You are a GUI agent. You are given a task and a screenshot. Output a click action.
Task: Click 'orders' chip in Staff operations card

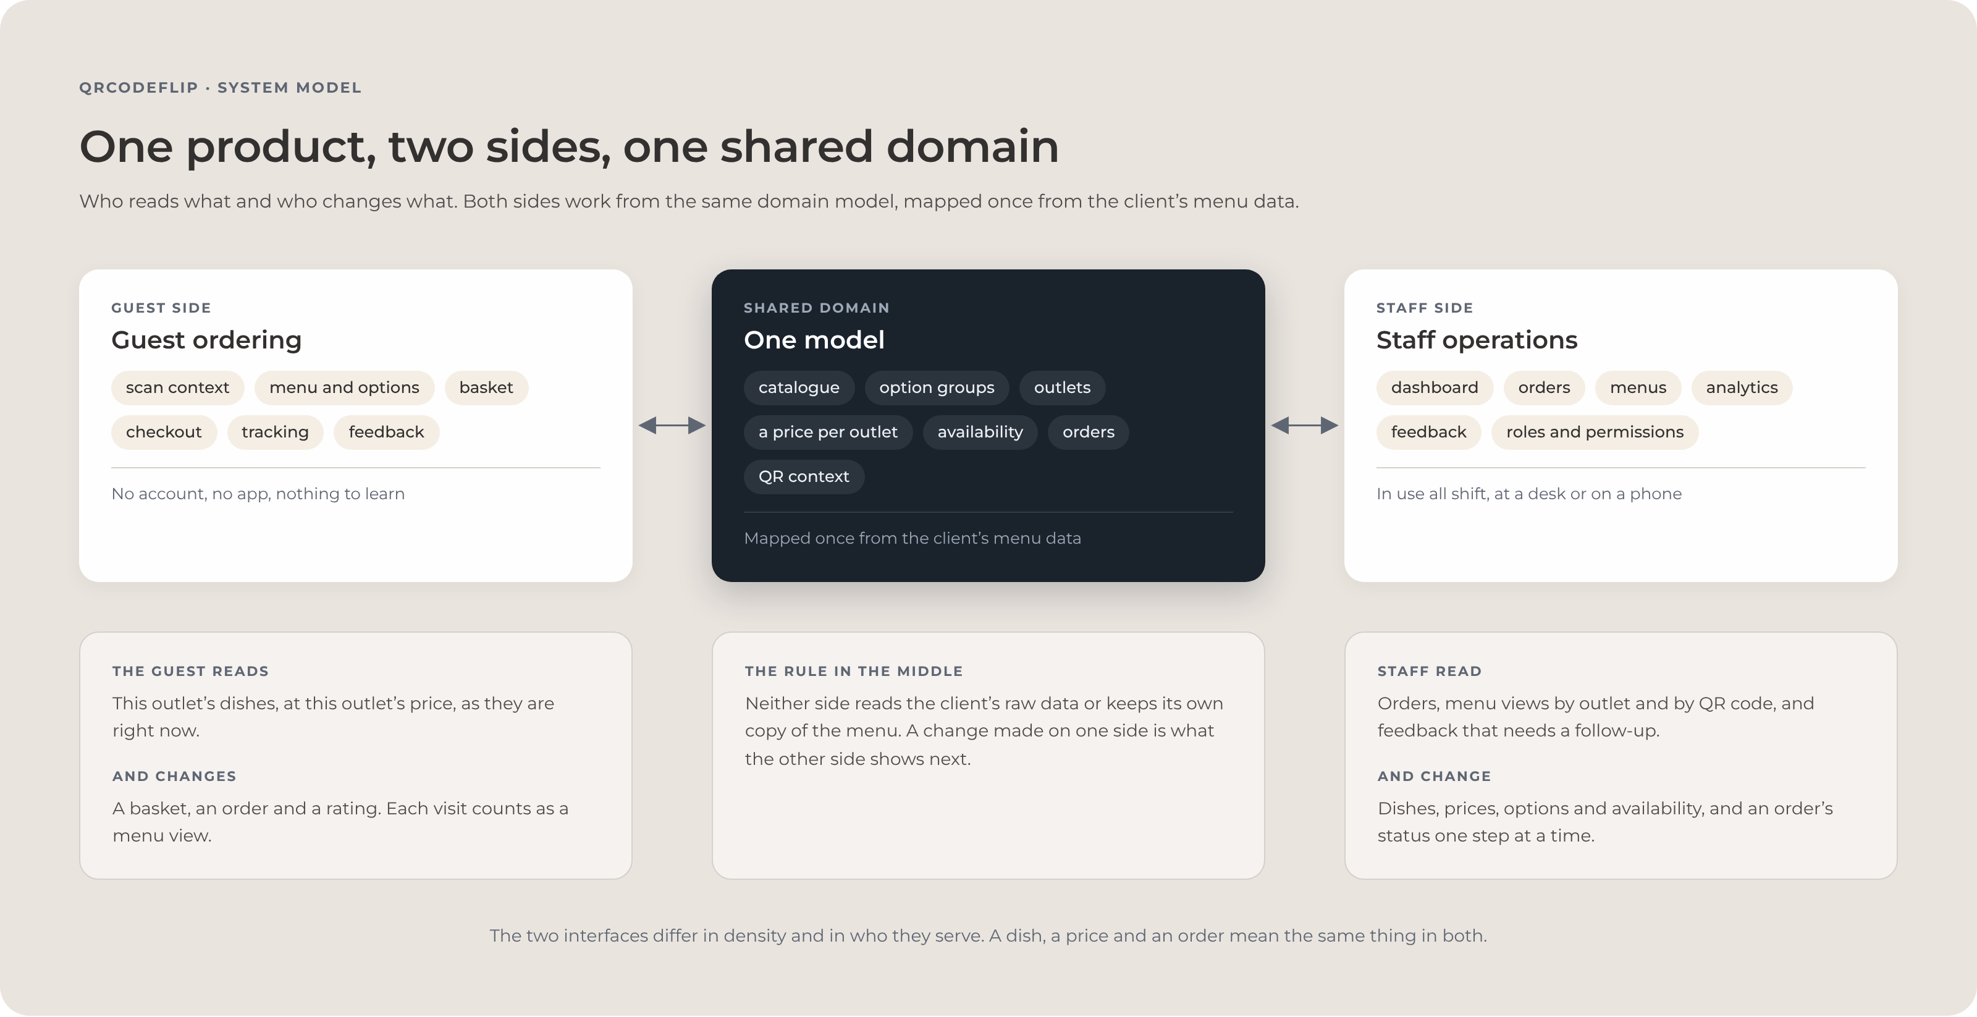click(x=1544, y=387)
